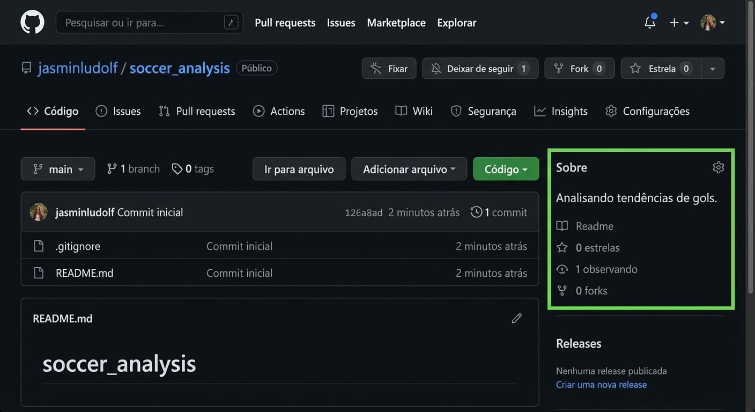
Task: Click file icon beside .gitignore
Action: pyautogui.click(x=39, y=246)
